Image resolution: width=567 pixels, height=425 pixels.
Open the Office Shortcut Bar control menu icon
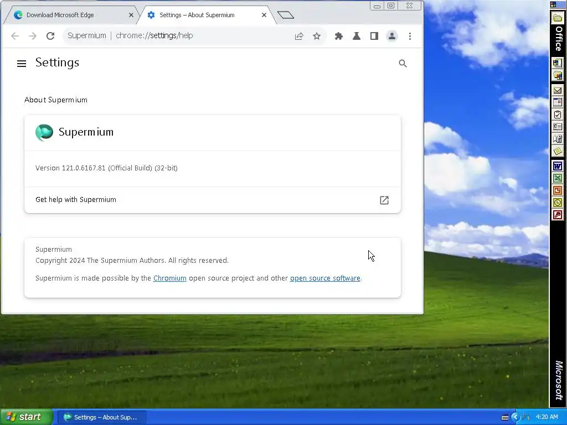(x=553, y=4)
